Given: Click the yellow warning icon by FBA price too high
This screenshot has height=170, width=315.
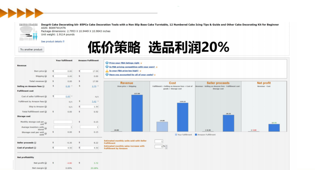Looking at the screenshot, I should 107,71.
